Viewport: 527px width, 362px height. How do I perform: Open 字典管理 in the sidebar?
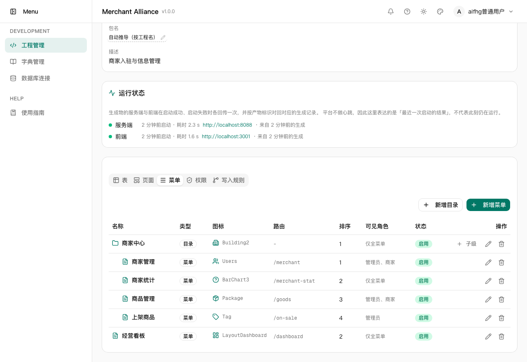pyautogui.click(x=46, y=62)
